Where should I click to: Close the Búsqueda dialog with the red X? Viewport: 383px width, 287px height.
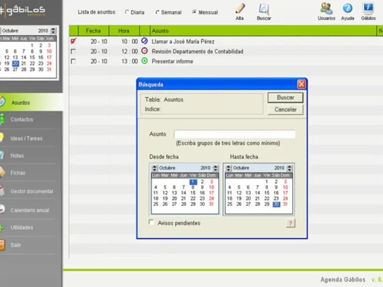pyautogui.click(x=302, y=85)
